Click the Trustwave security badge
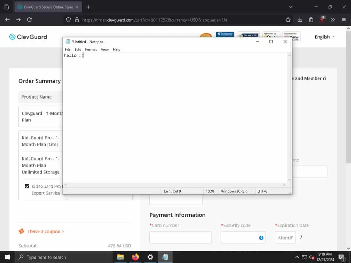351x263 pixels. pos(225,34)
